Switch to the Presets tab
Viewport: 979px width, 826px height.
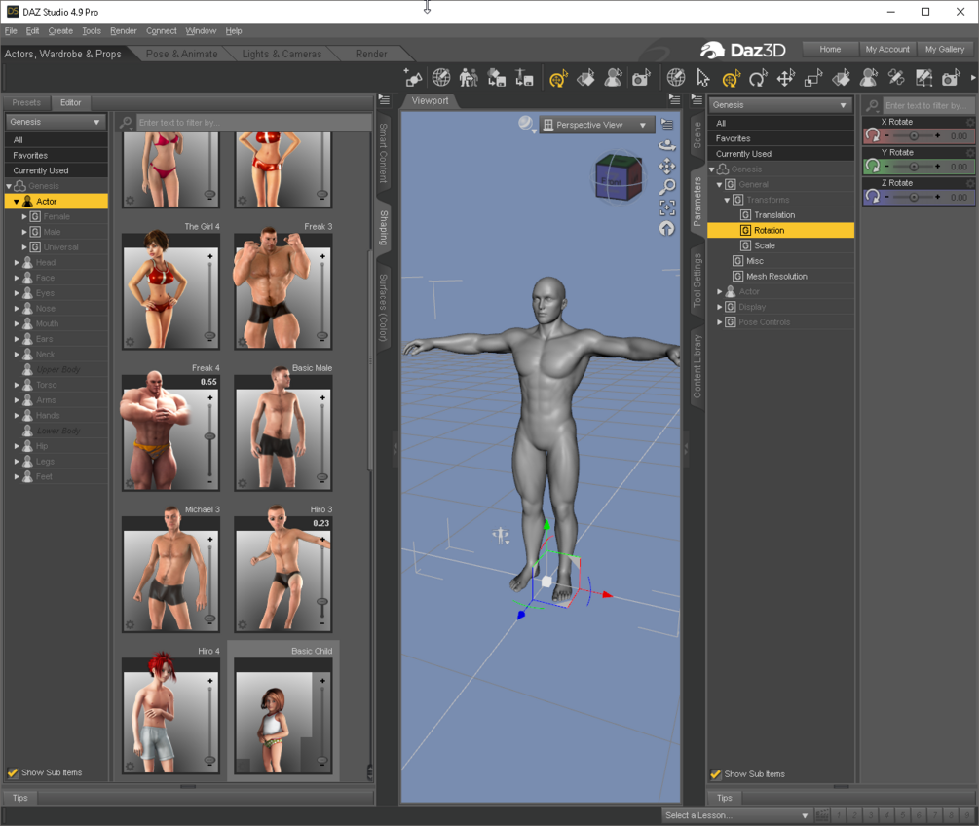click(26, 102)
